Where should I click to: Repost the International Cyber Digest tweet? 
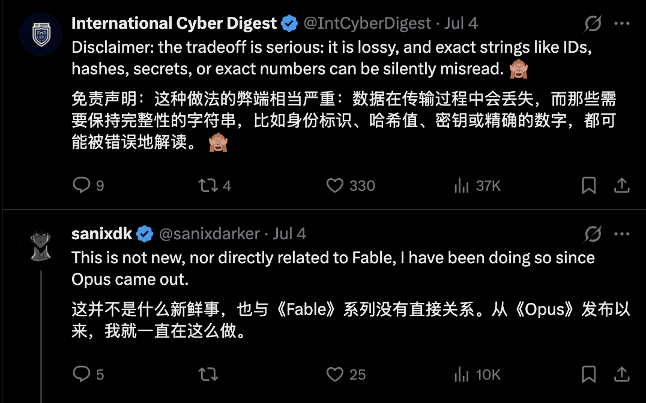215,185
